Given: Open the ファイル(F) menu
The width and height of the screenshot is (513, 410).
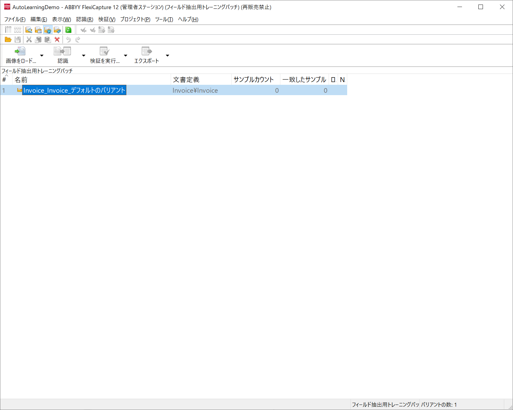Looking at the screenshot, I should [x=15, y=19].
